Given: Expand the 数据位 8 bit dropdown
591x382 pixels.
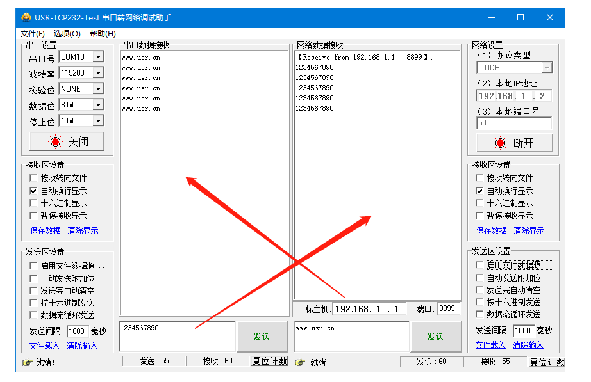Looking at the screenshot, I should [x=98, y=105].
